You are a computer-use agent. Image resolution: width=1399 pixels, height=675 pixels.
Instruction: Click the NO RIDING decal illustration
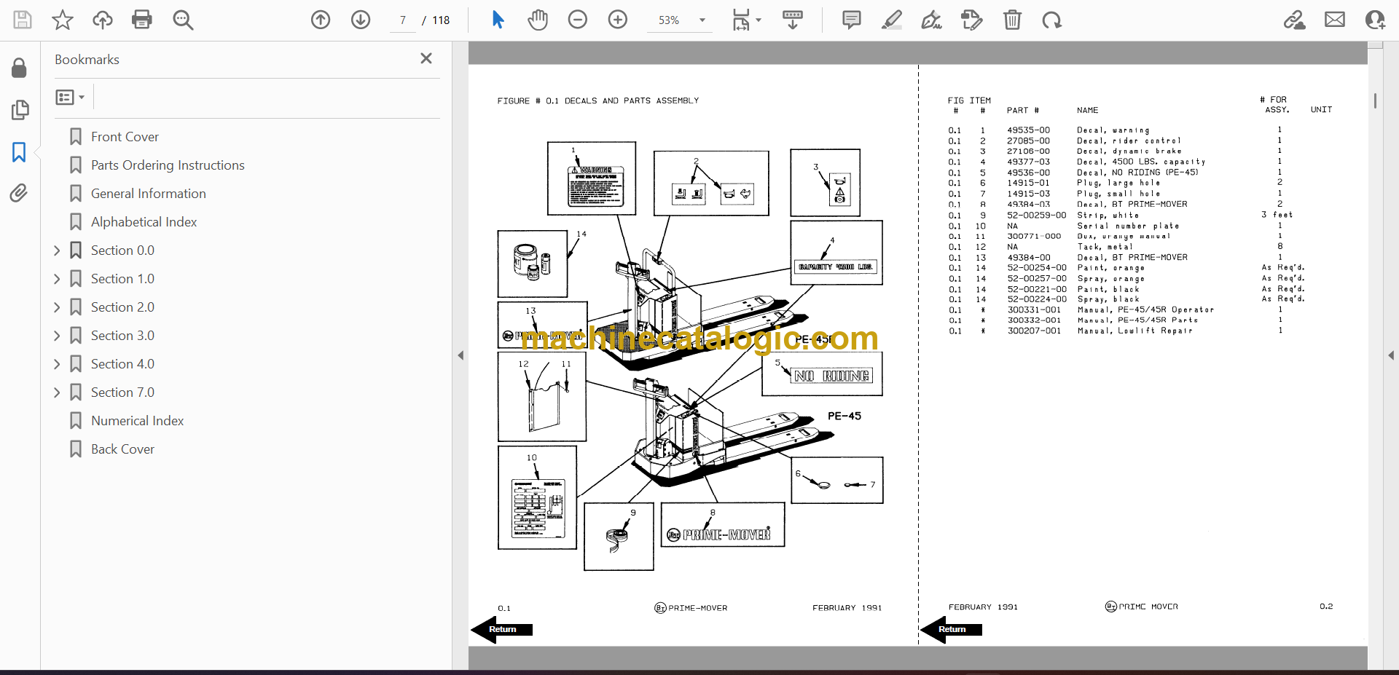[831, 376]
